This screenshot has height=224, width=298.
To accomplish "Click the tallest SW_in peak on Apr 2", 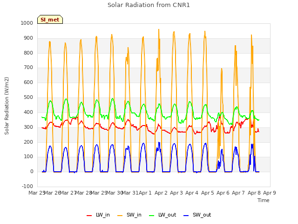I will click(159, 29).
